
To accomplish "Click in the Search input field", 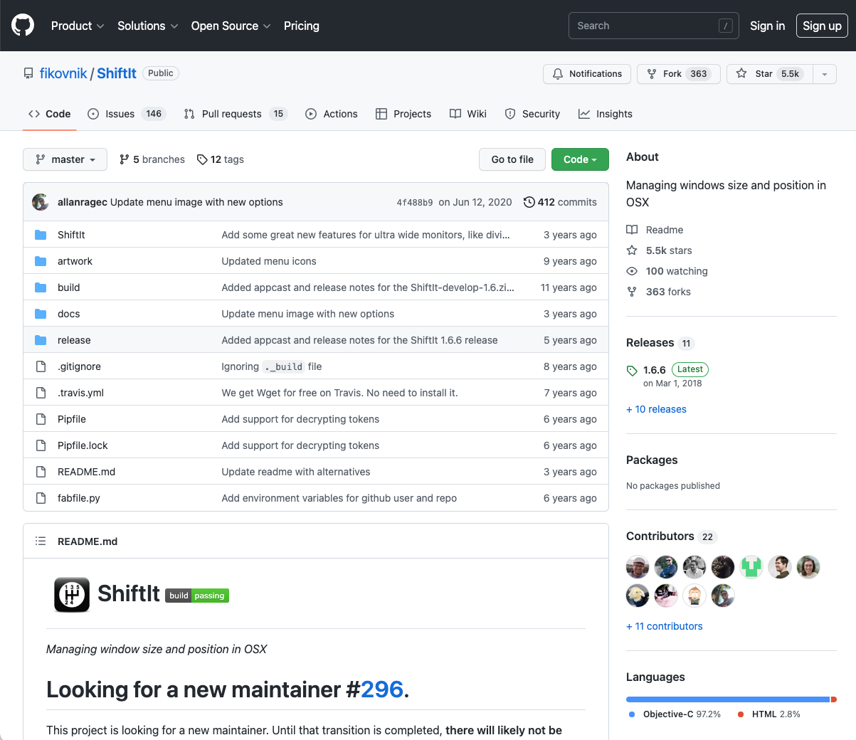I will coord(654,26).
